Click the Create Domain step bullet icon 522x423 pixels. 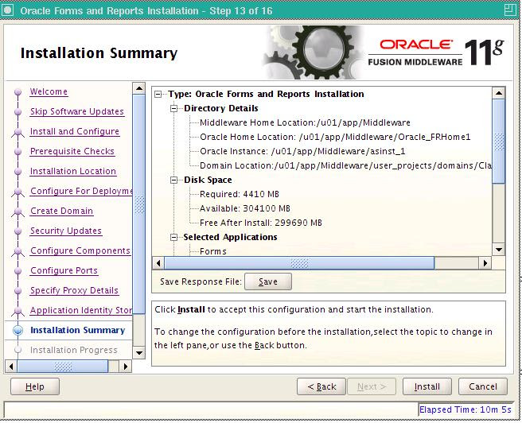tap(18, 211)
